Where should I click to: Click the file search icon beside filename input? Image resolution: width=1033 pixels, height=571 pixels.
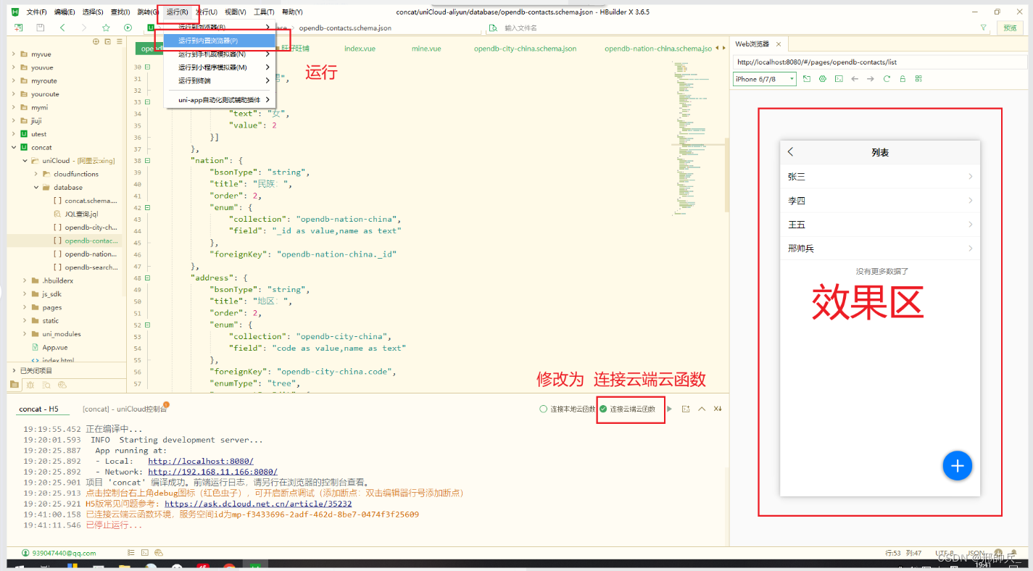(x=493, y=28)
